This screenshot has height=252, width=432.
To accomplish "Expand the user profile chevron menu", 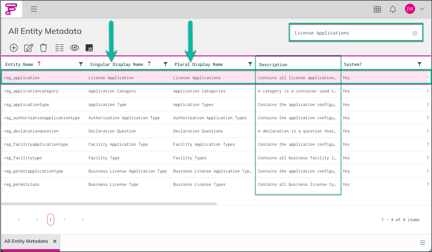I will coord(422,9).
